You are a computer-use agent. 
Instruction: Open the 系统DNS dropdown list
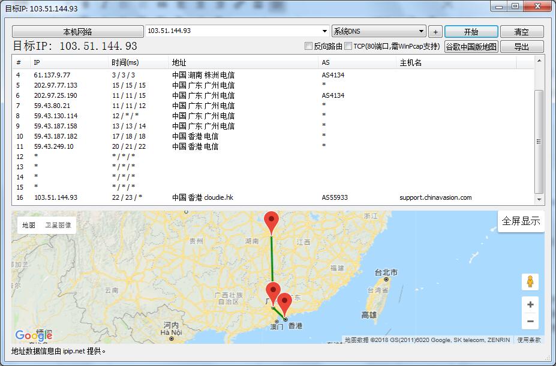(x=422, y=31)
